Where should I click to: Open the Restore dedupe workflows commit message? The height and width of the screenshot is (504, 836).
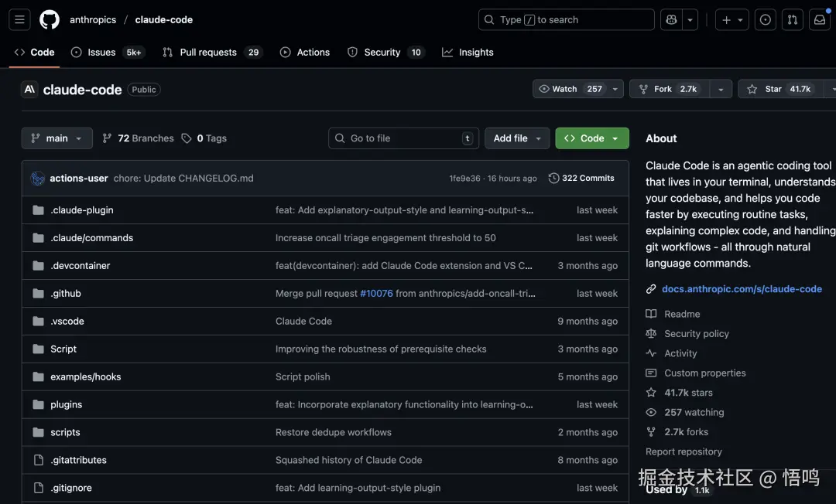(333, 432)
